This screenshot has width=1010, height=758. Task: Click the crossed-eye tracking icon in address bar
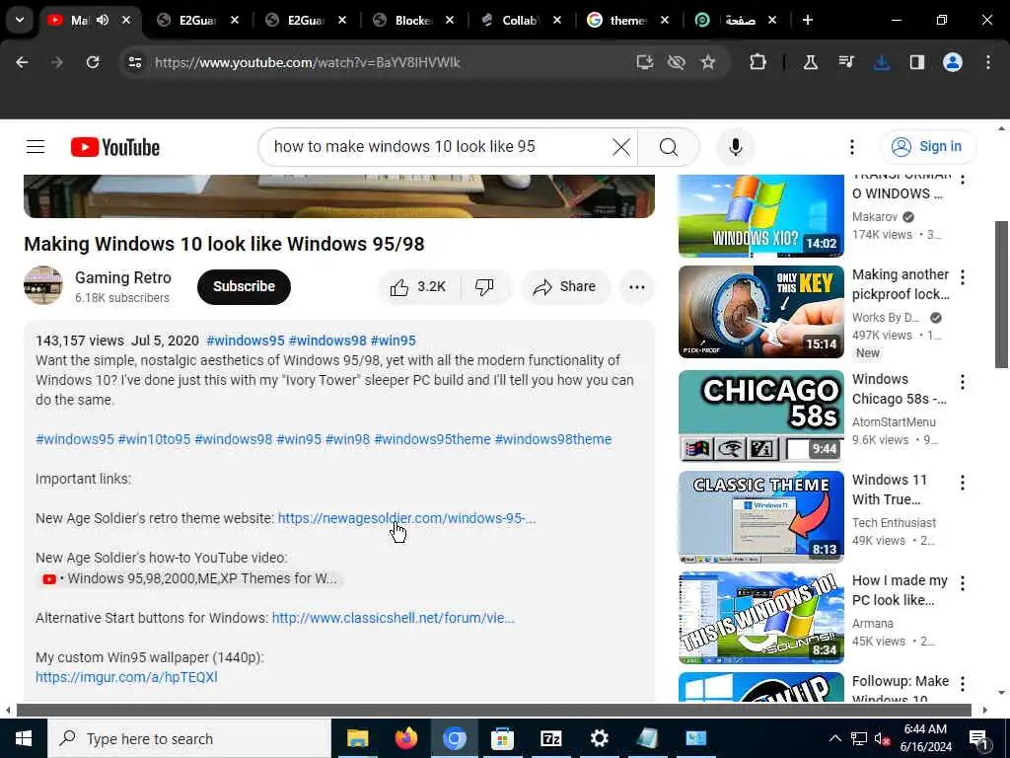676,62
